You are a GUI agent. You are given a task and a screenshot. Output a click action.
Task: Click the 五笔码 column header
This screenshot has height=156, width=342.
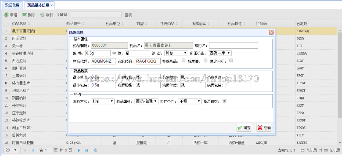pyautogui.click(x=316, y=24)
